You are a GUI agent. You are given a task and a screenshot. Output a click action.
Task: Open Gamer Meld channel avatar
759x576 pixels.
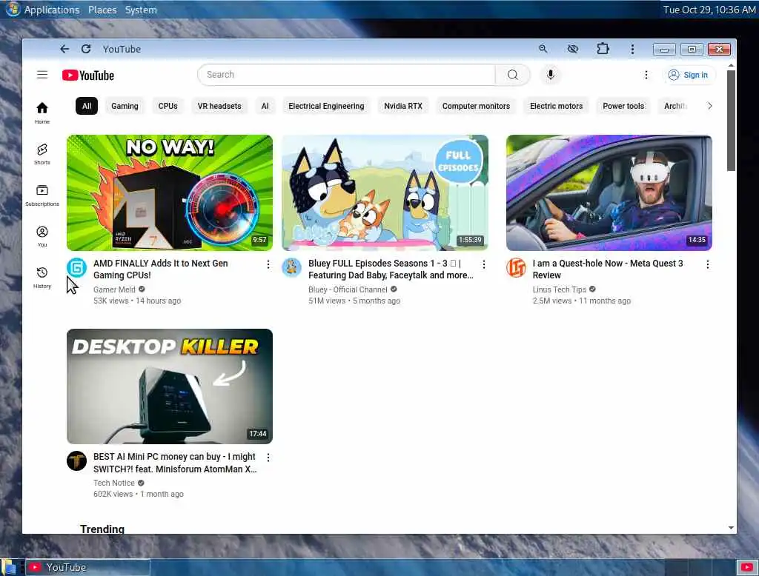coord(76,267)
